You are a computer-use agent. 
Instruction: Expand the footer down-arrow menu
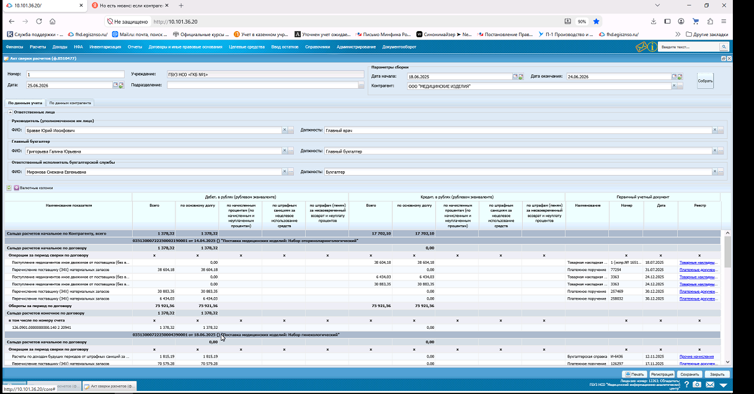(723, 385)
